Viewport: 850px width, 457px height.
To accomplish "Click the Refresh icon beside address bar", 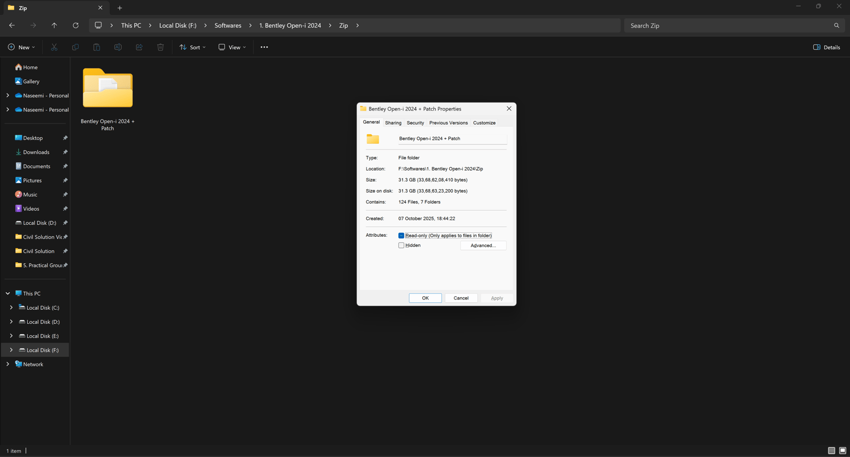I will point(75,25).
